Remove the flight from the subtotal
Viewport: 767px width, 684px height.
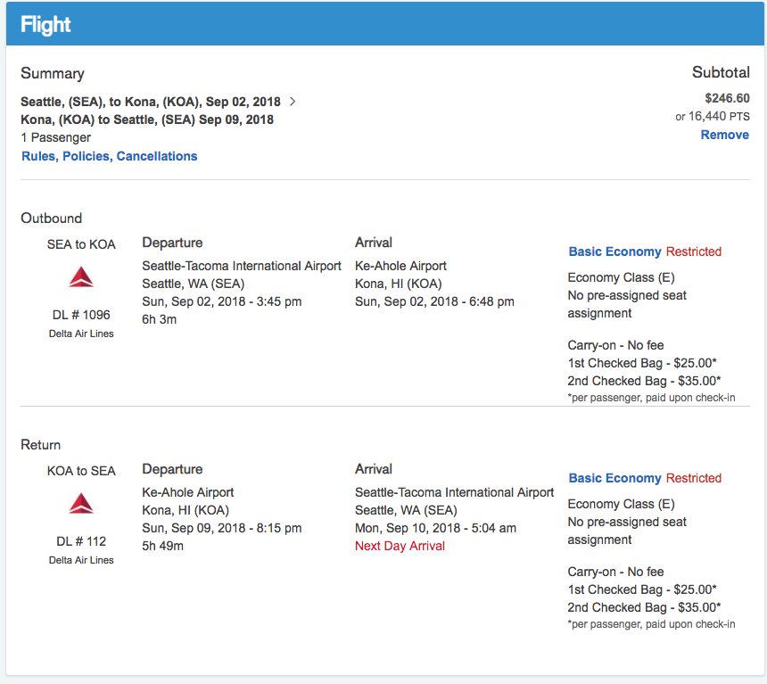724,135
